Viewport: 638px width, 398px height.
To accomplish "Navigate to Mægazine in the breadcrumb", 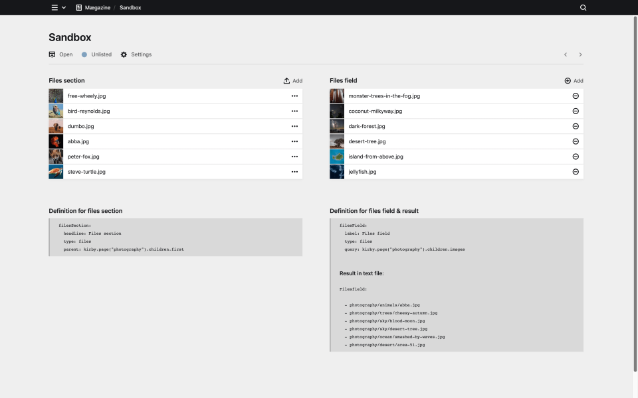I will tap(93, 7).
